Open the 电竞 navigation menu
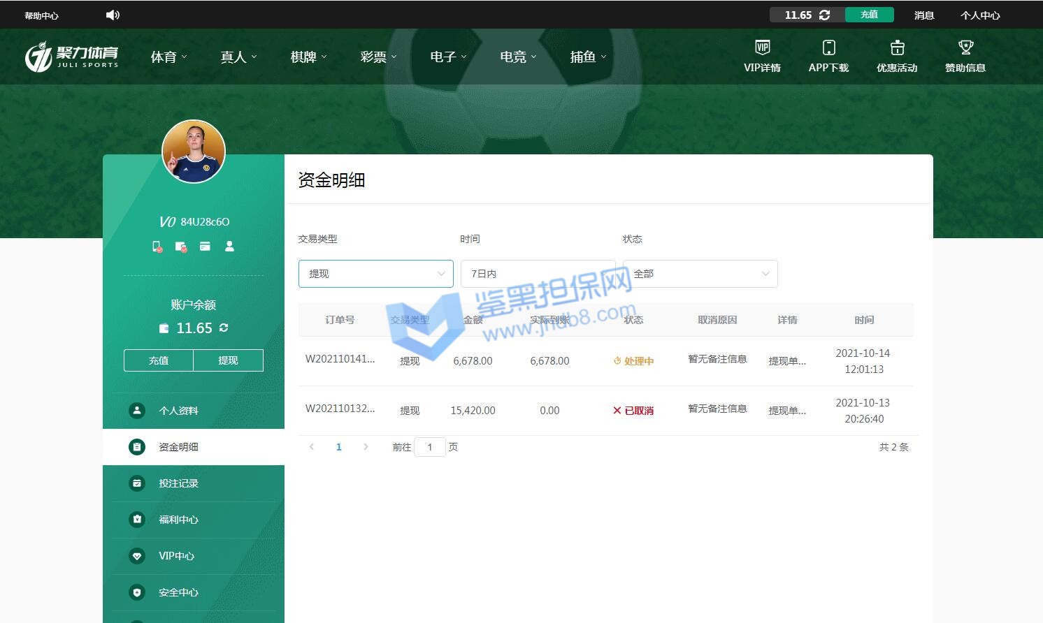Screen dimensions: 1043x623 tap(518, 57)
